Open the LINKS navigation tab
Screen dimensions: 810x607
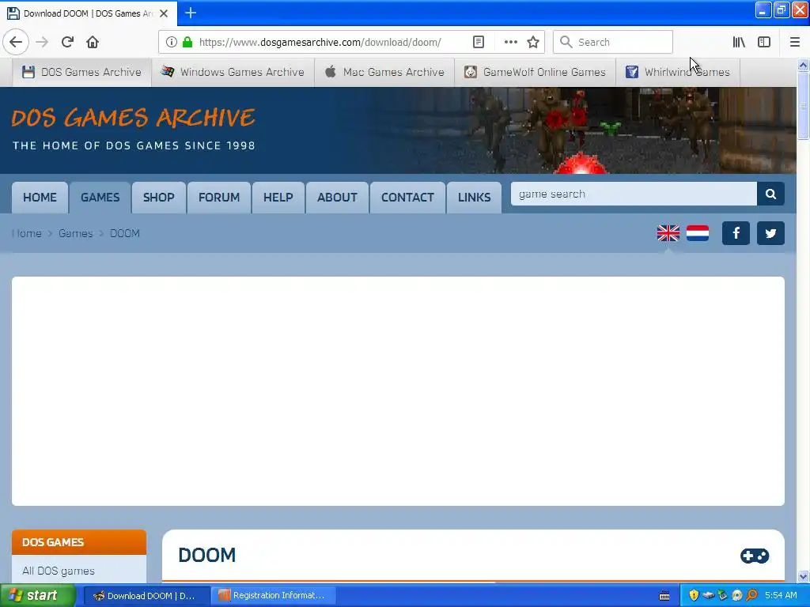[x=475, y=197]
